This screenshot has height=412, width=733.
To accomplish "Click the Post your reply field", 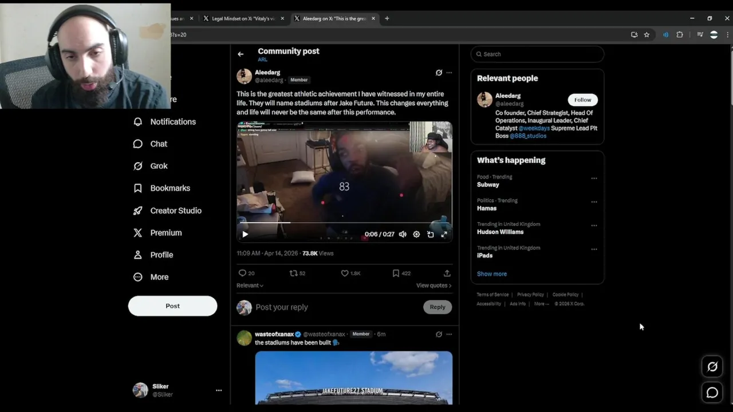I will click(338, 307).
